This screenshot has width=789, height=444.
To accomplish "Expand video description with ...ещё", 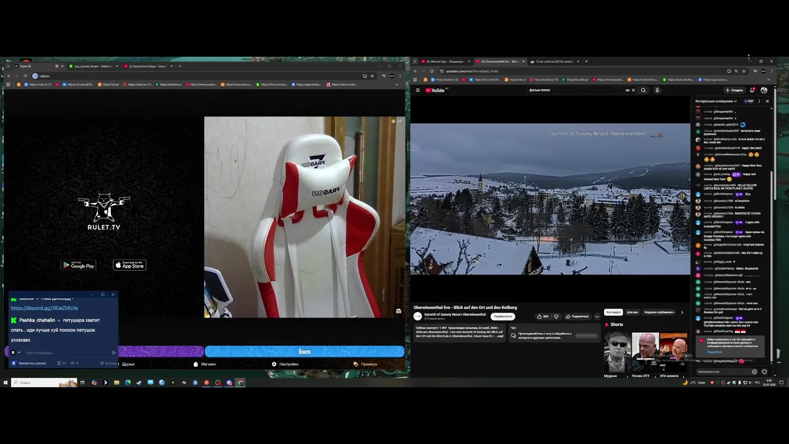I will 500,336.
